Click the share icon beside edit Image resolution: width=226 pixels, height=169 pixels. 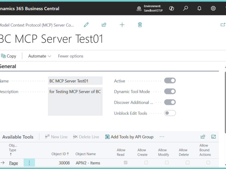click(x=104, y=25)
